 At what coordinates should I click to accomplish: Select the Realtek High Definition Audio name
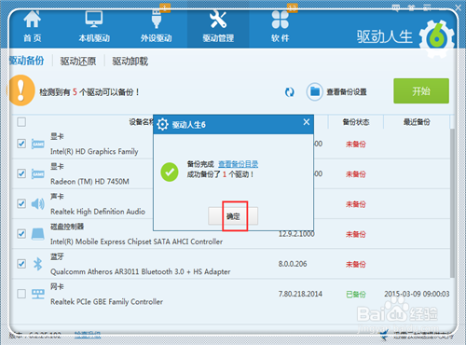98,212
